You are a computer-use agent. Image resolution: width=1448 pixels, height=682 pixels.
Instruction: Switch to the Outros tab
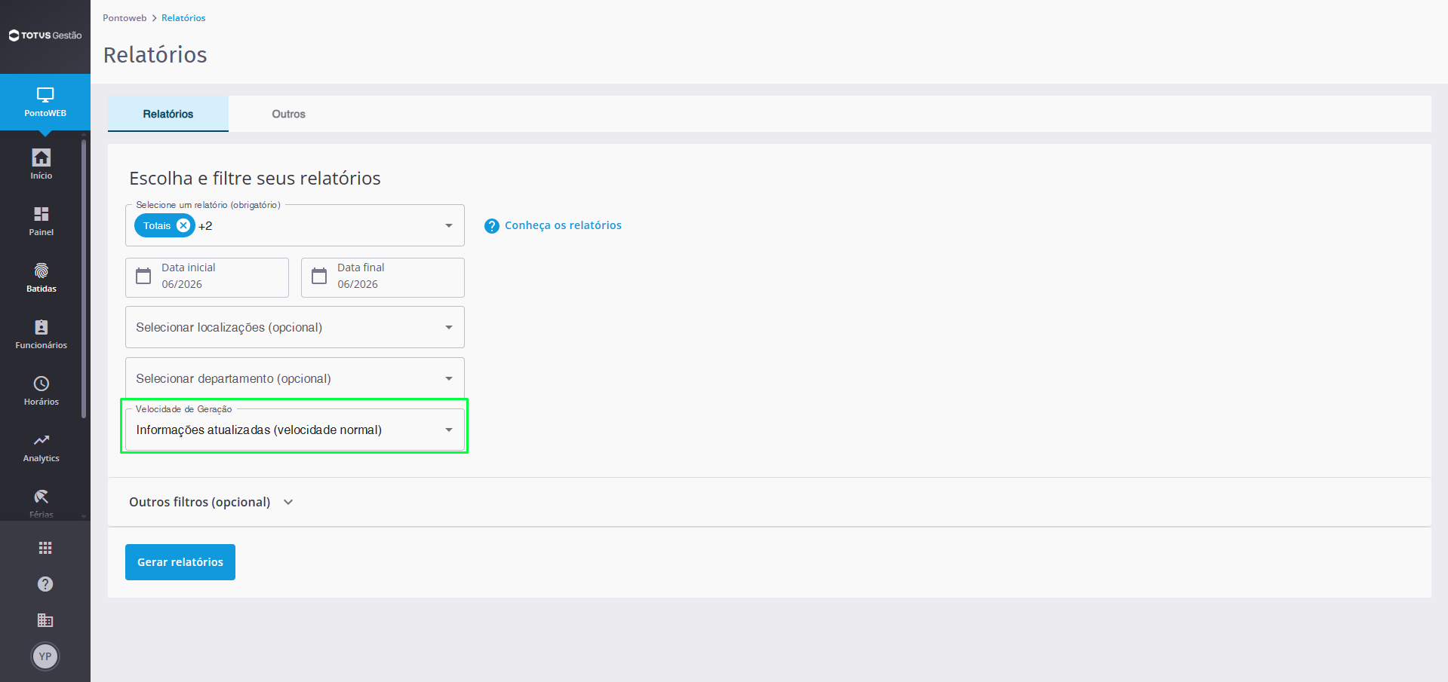[x=289, y=114]
